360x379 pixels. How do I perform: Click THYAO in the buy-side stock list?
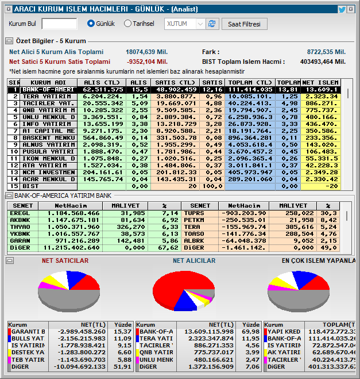[20, 227]
